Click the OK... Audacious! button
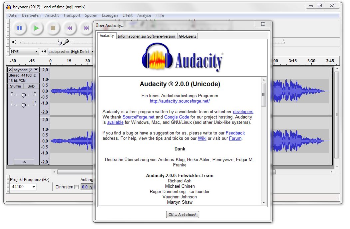 tap(182, 215)
